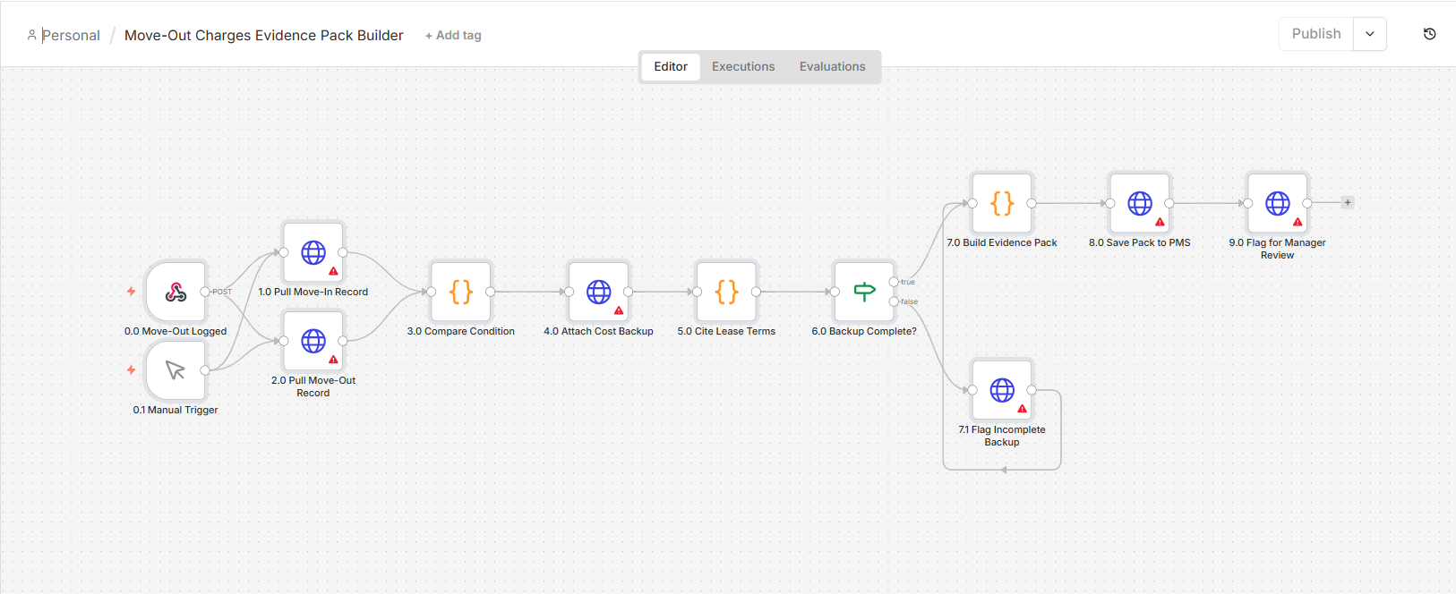Switch to the Executions tab
This screenshot has width=1456, height=594.
click(x=743, y=66)
